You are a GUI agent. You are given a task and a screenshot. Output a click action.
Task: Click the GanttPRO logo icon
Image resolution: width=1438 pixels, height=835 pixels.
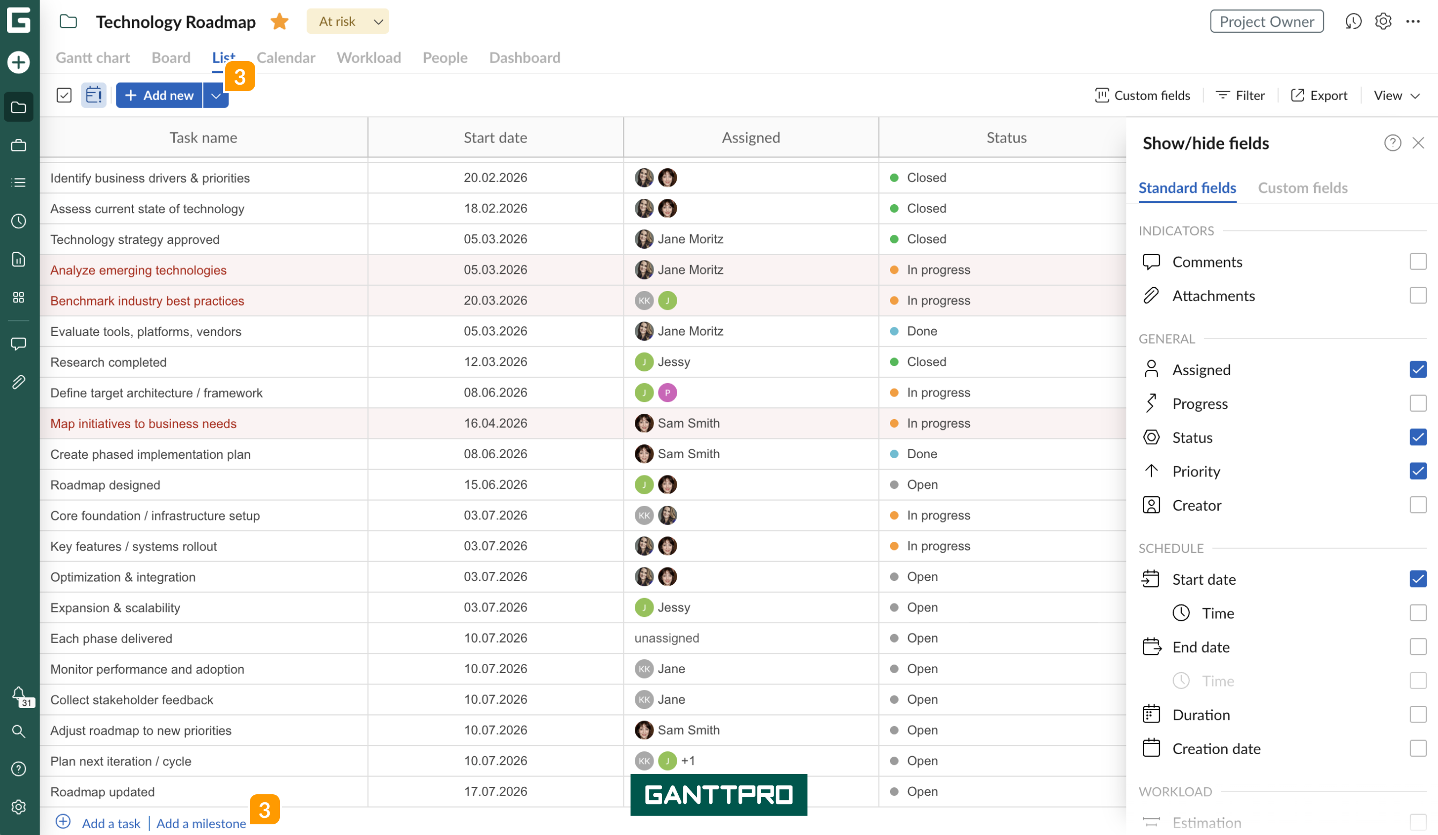19,20
